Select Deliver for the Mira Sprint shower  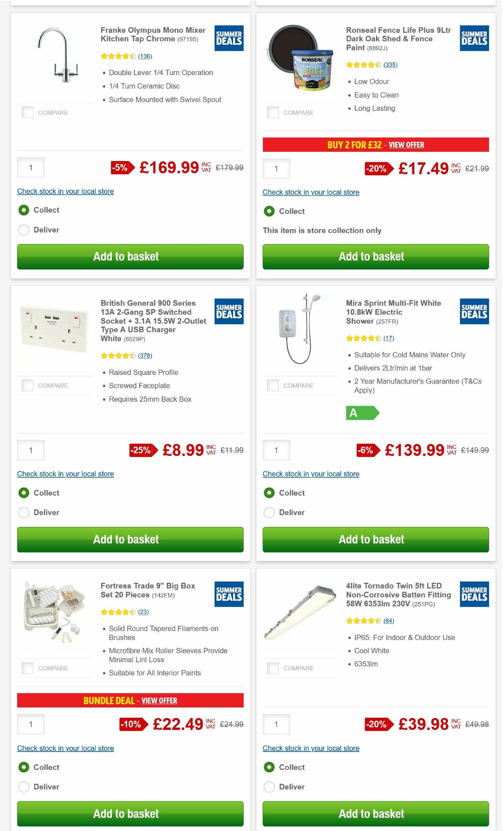[x=269, y=512]
